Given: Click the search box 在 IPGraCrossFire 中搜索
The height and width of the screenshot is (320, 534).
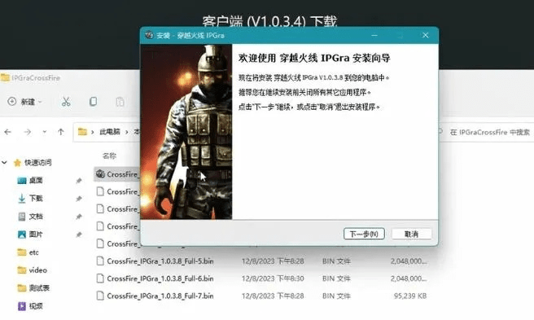Looking at the screenshot, I should point(485,132).
